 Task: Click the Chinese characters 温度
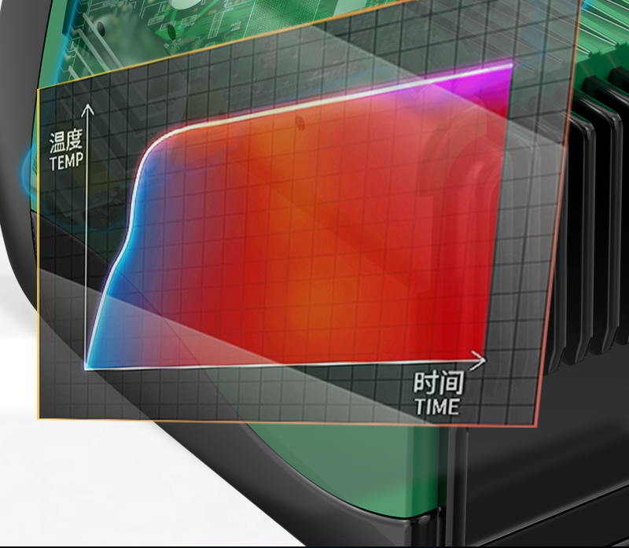pos(65,142)
